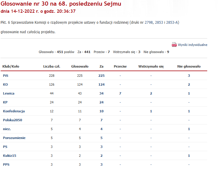The height and width of the screenshot is (182, 220).
Task: Click Konfederacja Wstrzymało się value 1
Action: click(x=151, y=111)
